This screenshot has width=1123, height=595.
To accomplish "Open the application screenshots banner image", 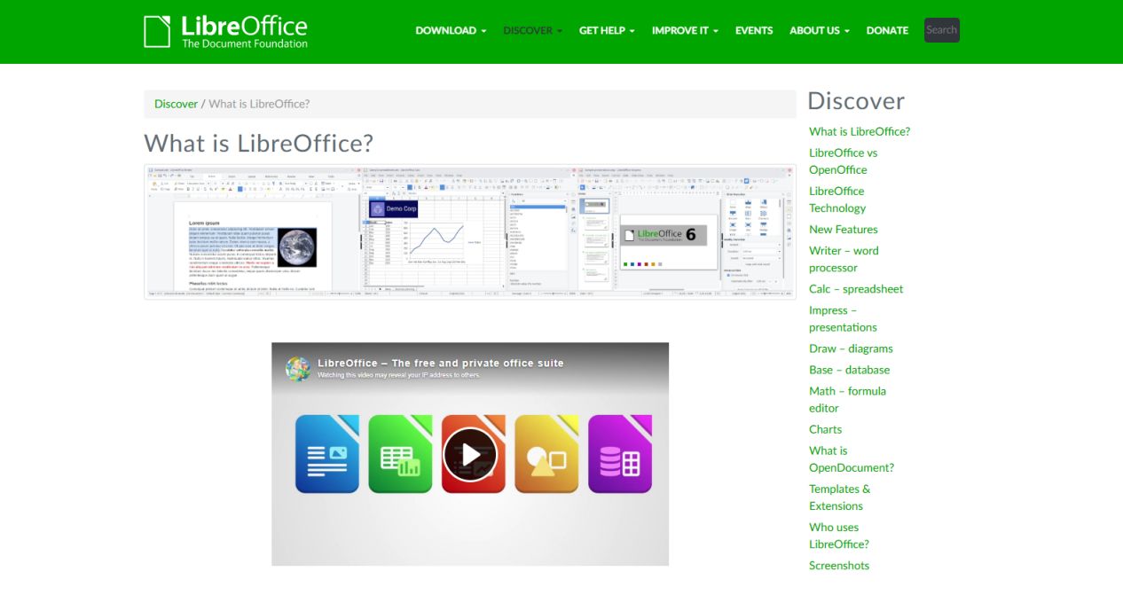I will pos(470,231).
